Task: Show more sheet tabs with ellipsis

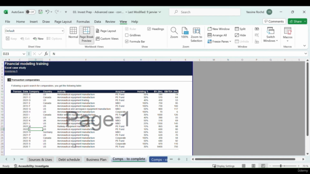Action: (171, 159)
